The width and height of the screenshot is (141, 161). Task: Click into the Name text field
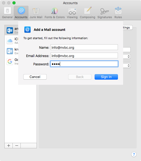(x=84, y=47)
